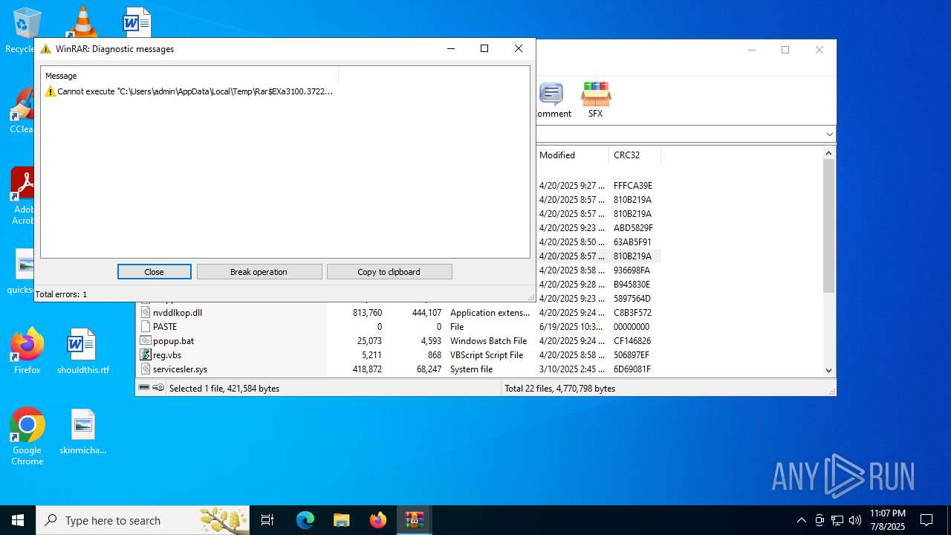951x535 pixels.
Task: Click the file list scroll up arrow
Action: [829, 153]
